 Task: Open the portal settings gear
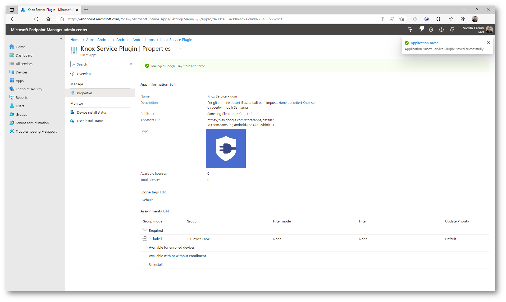(x=431, y=30)
